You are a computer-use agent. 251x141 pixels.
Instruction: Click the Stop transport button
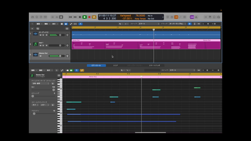click(x=80, y=17)
